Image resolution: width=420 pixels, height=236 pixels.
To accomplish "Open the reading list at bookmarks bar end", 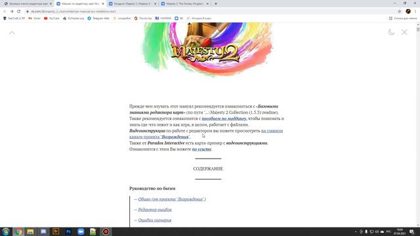I will click(x=403, y=18).
